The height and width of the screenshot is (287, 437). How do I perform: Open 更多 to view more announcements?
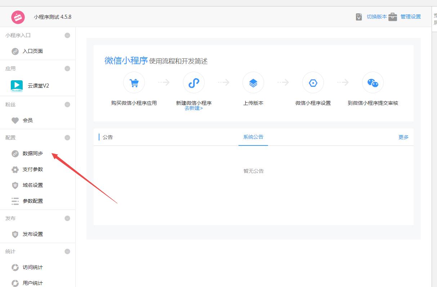pos(403,137)
